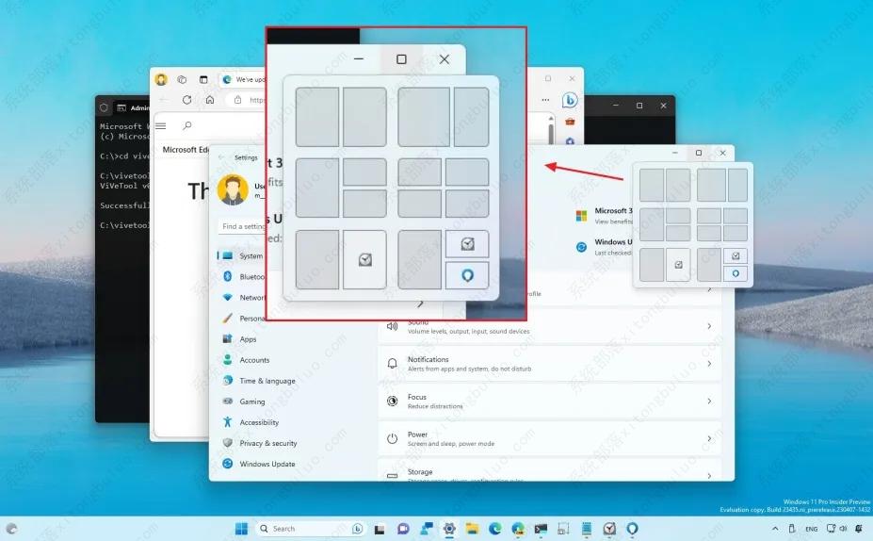
Task: Open Bing Chat in the Edge sidebar
Action: click(x=570, y=100)
